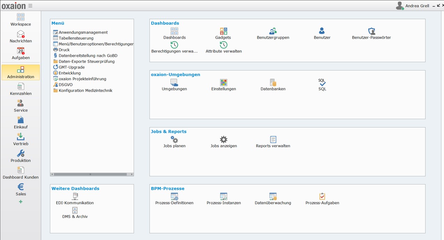Open the SQL checkmark icon
This screenshot has height=240, width=444.
pyautogui.click(x=322, y=83)
